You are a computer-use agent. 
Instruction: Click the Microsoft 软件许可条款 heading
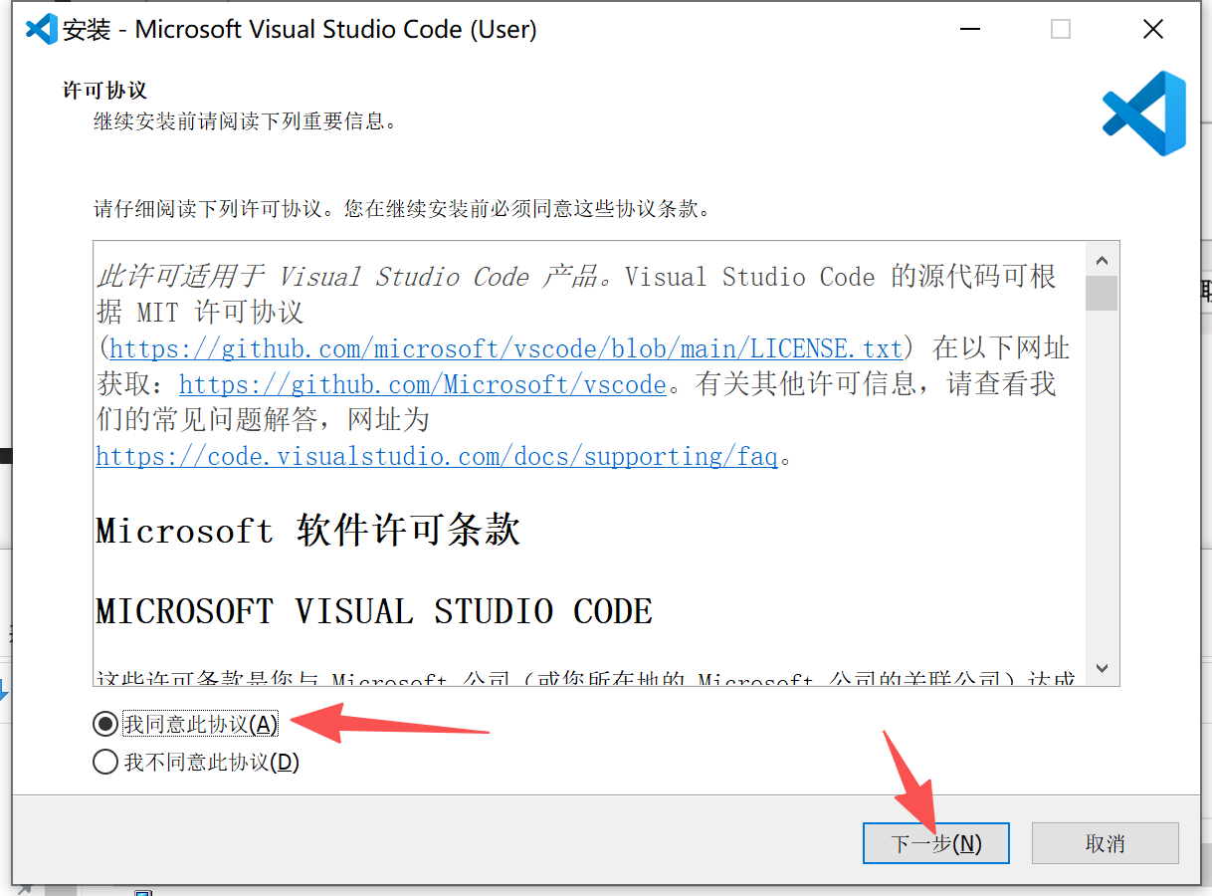point(308,530)
